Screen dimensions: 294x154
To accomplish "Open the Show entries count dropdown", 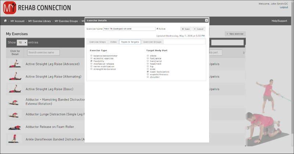I will (x=22, y=43).
